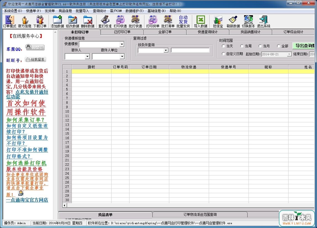
Task: Select the 自定义日期 radio button
Action: (223, 54)
